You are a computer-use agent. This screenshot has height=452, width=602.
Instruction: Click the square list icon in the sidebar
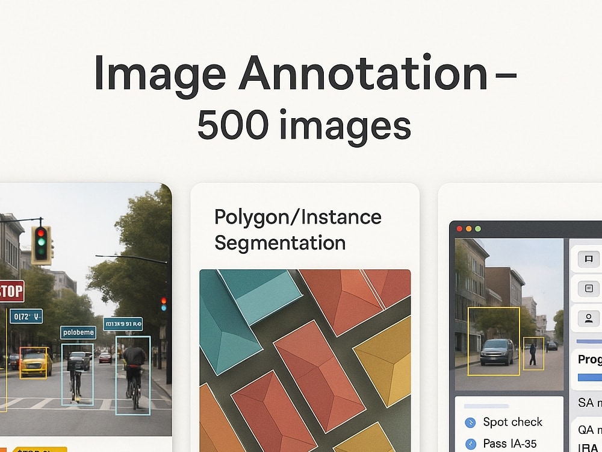589,288
